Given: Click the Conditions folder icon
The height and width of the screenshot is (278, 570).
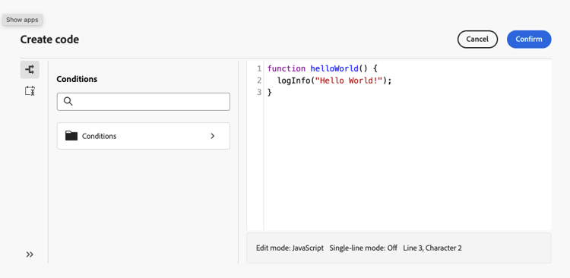Looking at the screenshot, I should pyautogui.click(x=71, y=136).
